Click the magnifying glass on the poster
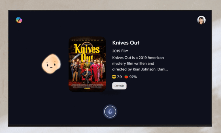The height and width of the screenshot is (133, 221). 86,46
